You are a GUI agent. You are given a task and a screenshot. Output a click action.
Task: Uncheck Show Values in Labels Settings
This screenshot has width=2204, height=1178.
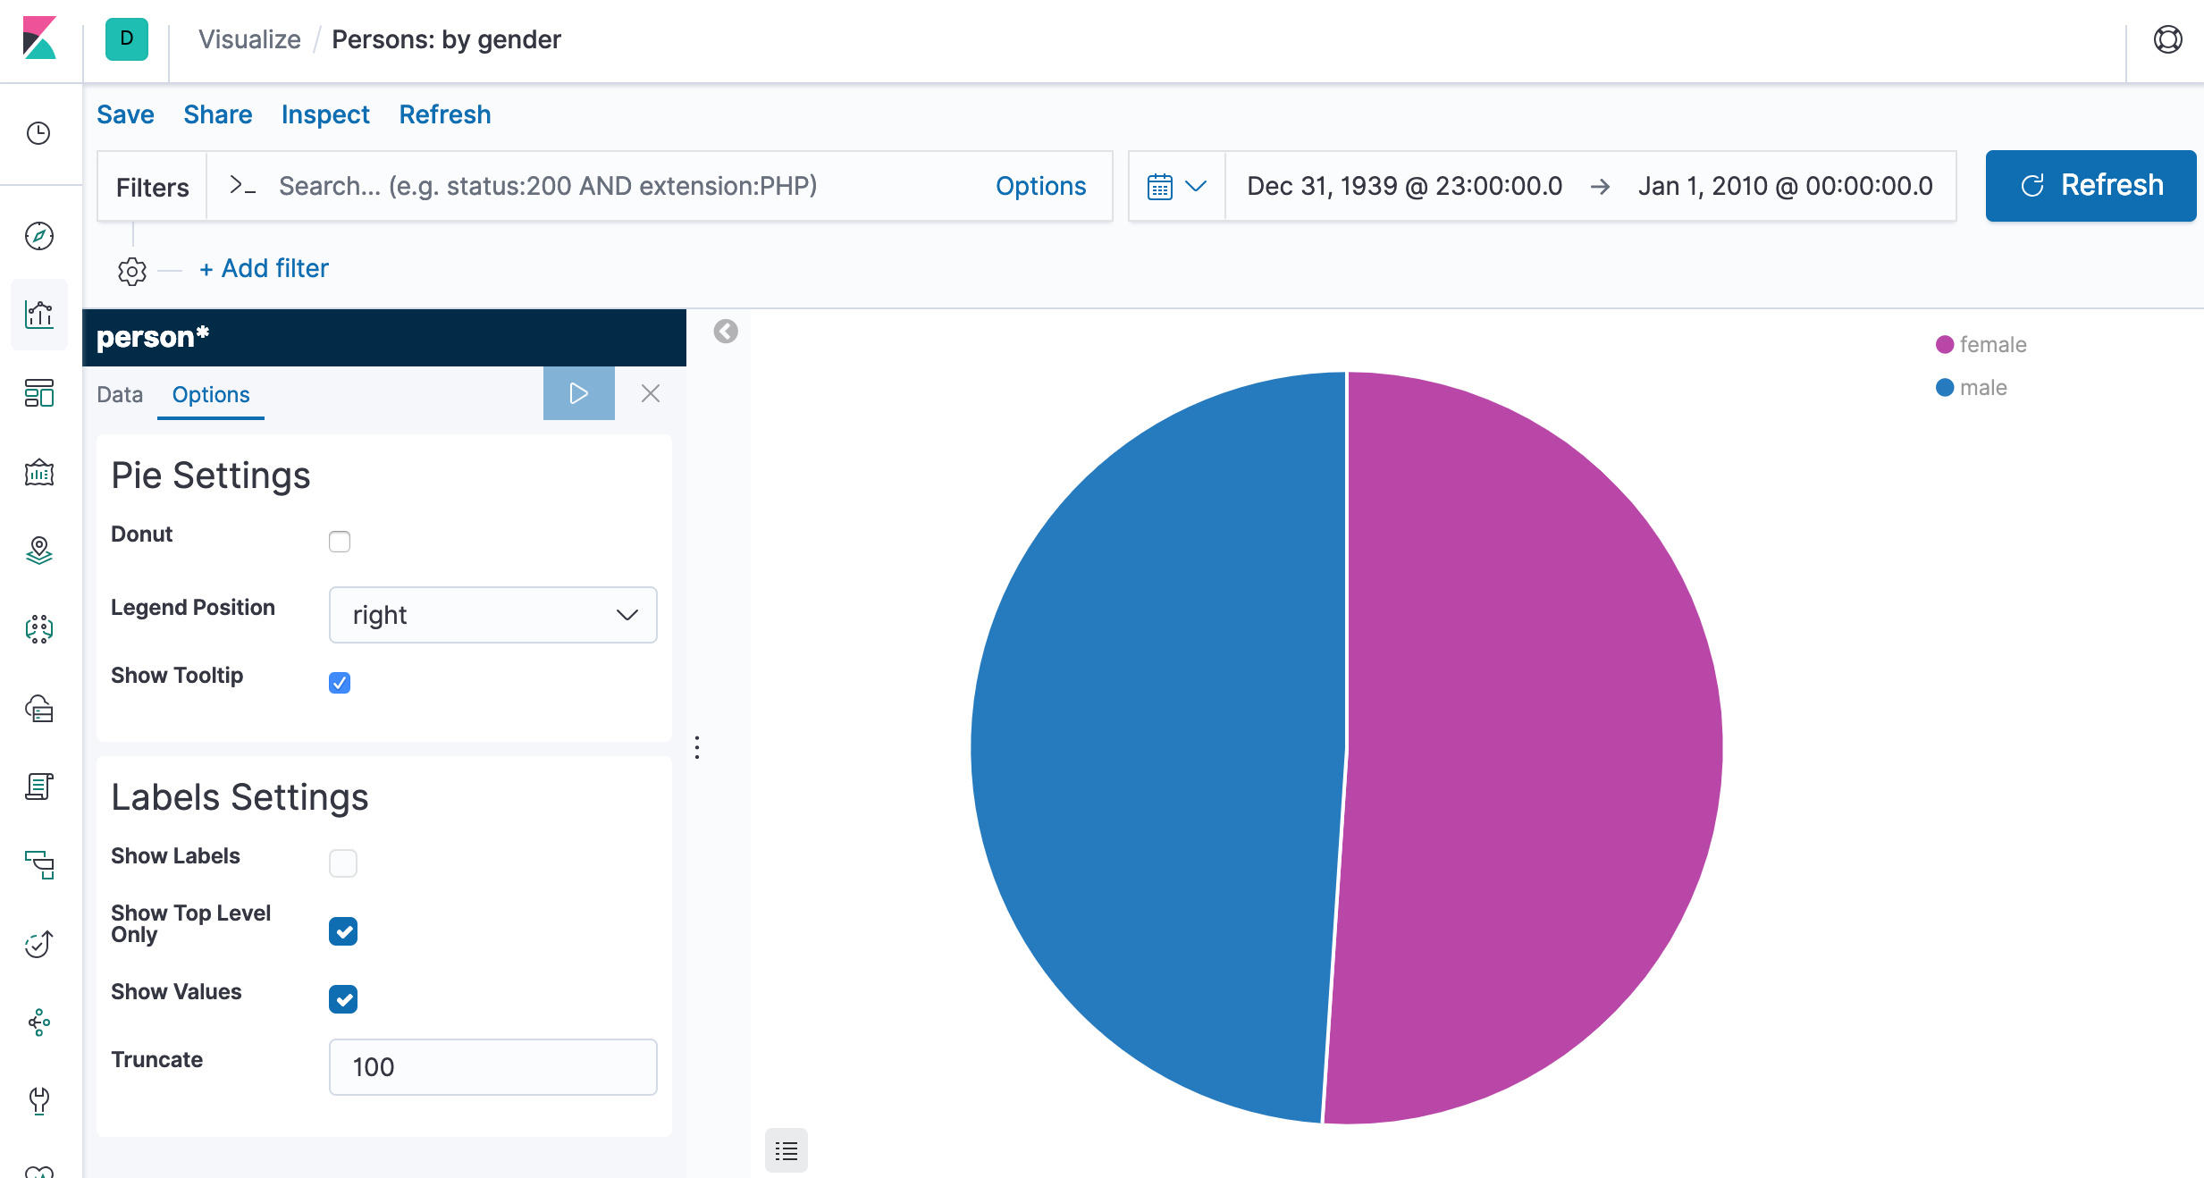pyautogui.click(x=343, y=998)
